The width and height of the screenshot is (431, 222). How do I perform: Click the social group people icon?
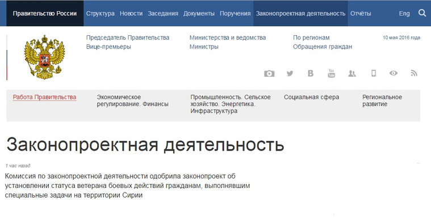pos(352,73)
